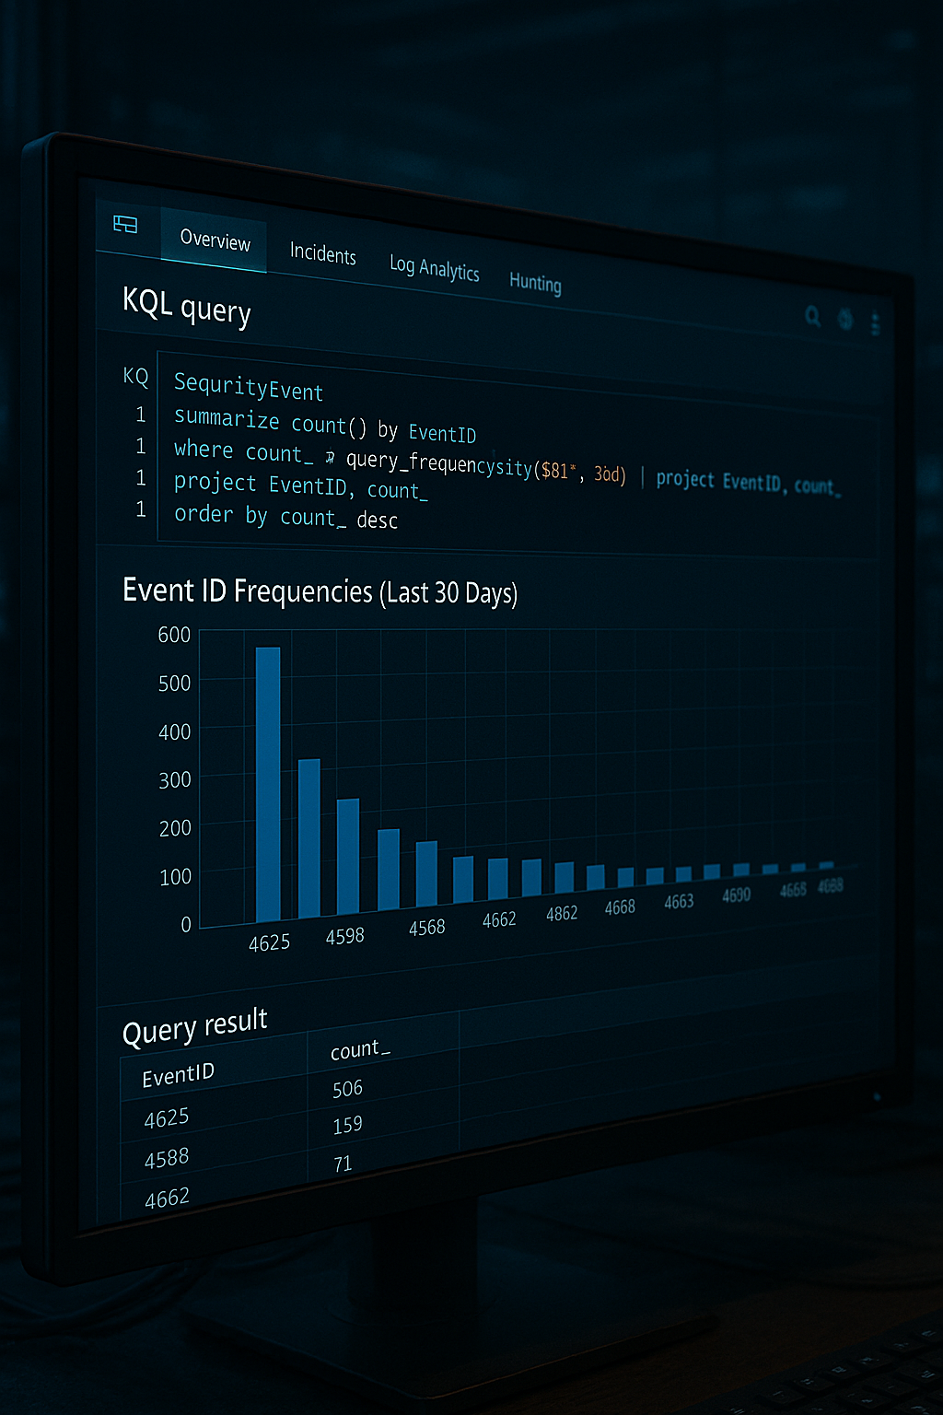Open the vertical three-dot more menu
The width and height of the screenshot is (943, 1415).
pos(875,324)
